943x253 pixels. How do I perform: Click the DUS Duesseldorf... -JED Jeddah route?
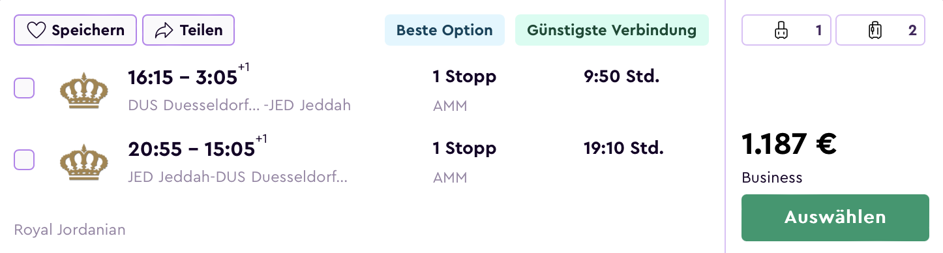[239, 105]
